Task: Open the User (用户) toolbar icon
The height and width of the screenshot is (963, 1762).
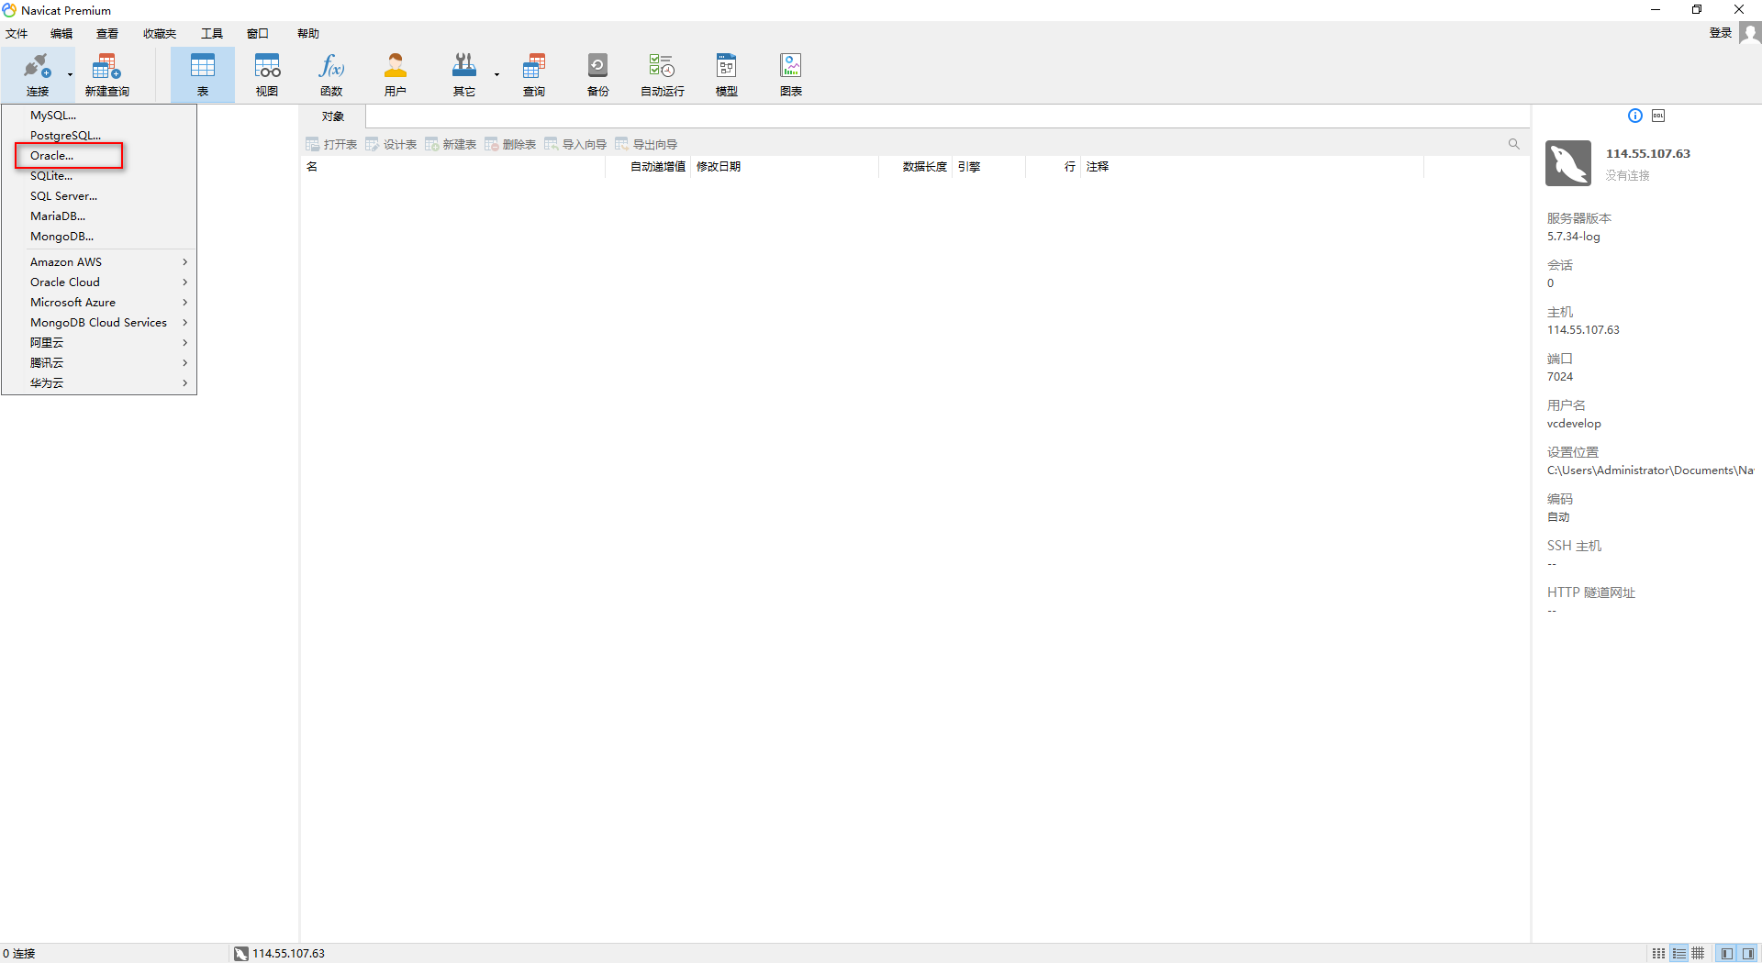Action: coord(396,74)
